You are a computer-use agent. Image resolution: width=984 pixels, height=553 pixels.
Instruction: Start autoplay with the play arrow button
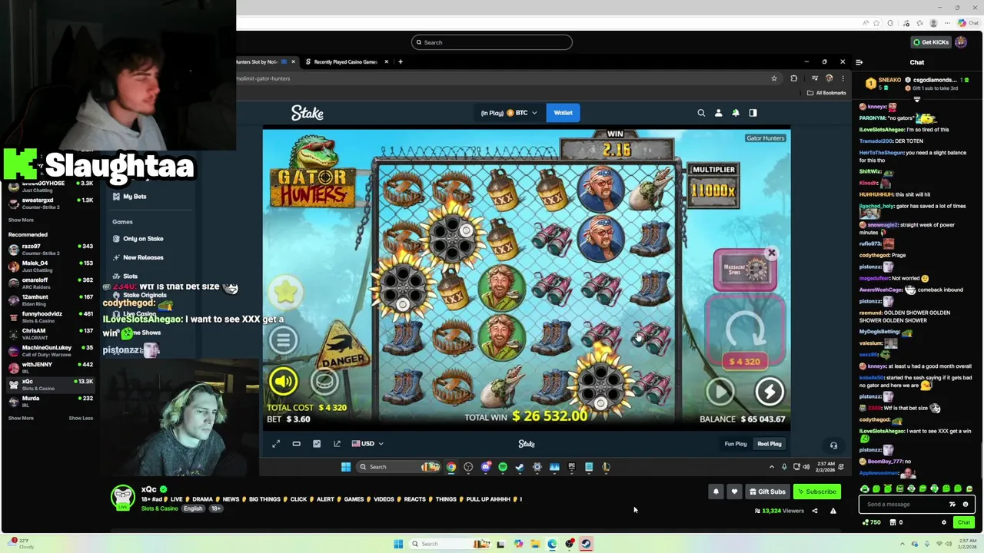720,392
